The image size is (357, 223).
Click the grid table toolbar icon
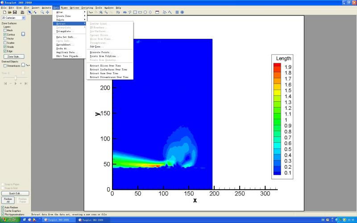pos(177,12)
